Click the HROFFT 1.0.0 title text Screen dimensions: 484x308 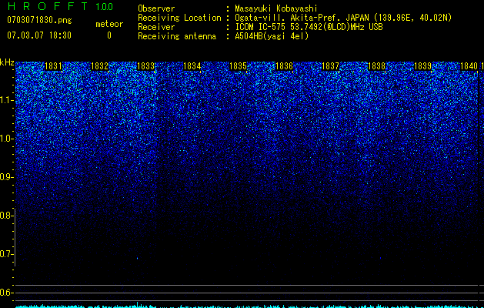point(60,6)
